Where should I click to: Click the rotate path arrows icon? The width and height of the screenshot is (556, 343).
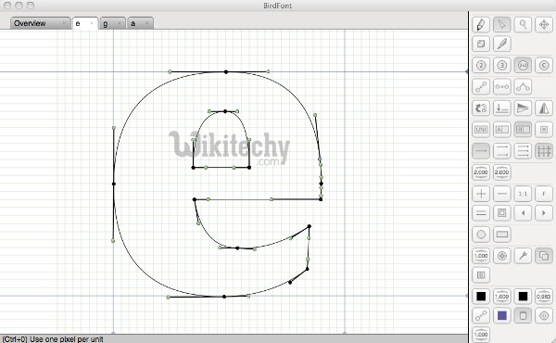(x=481, y=108)
